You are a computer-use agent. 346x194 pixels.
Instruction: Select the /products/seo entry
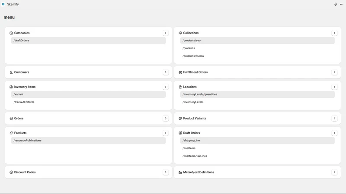[257, 41]
